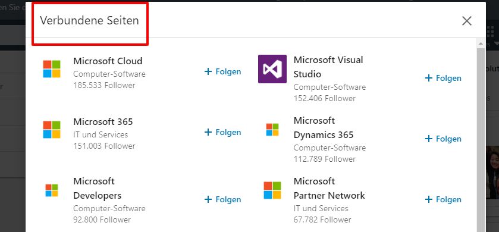This screenshot has width=499, height=232.
Task: Follow the Microsoft Dynamics 365 page
Action: coord(443,139)
